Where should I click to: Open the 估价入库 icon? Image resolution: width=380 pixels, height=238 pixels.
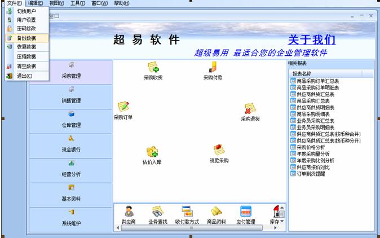pyautogui.click(x=152, y=152)
